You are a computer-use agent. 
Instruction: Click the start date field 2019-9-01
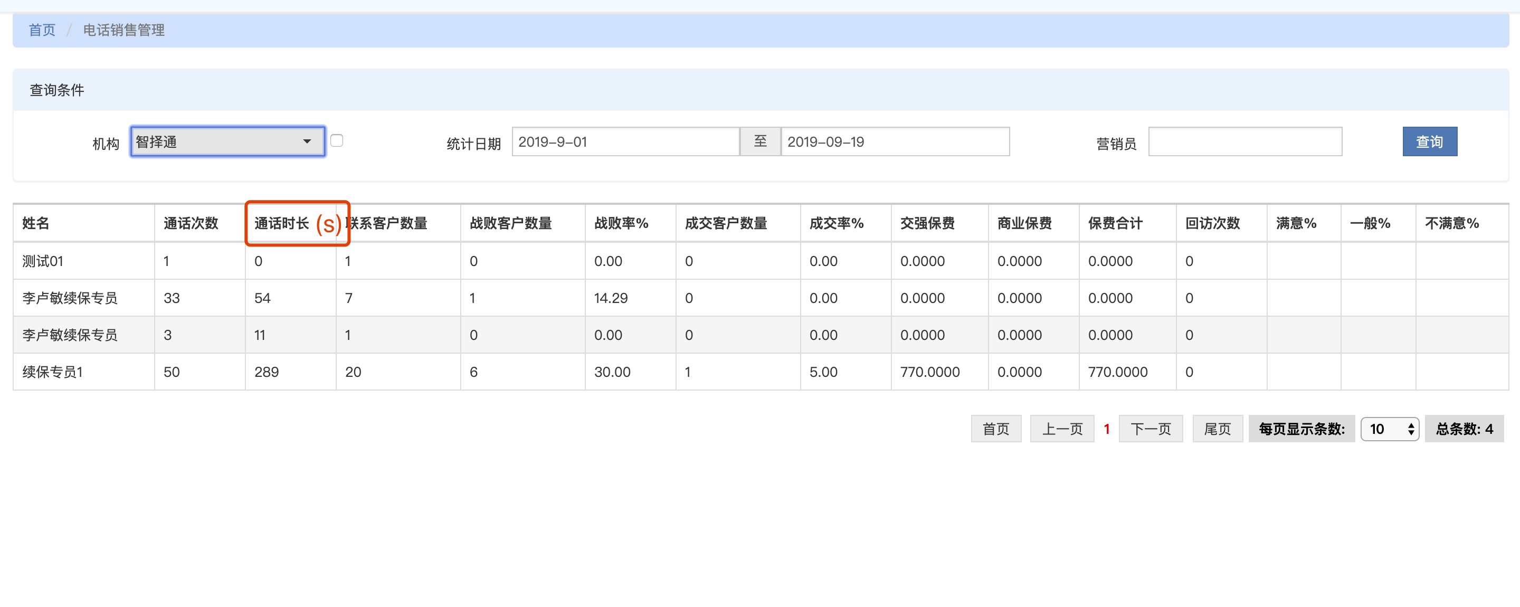coord(625,141)
